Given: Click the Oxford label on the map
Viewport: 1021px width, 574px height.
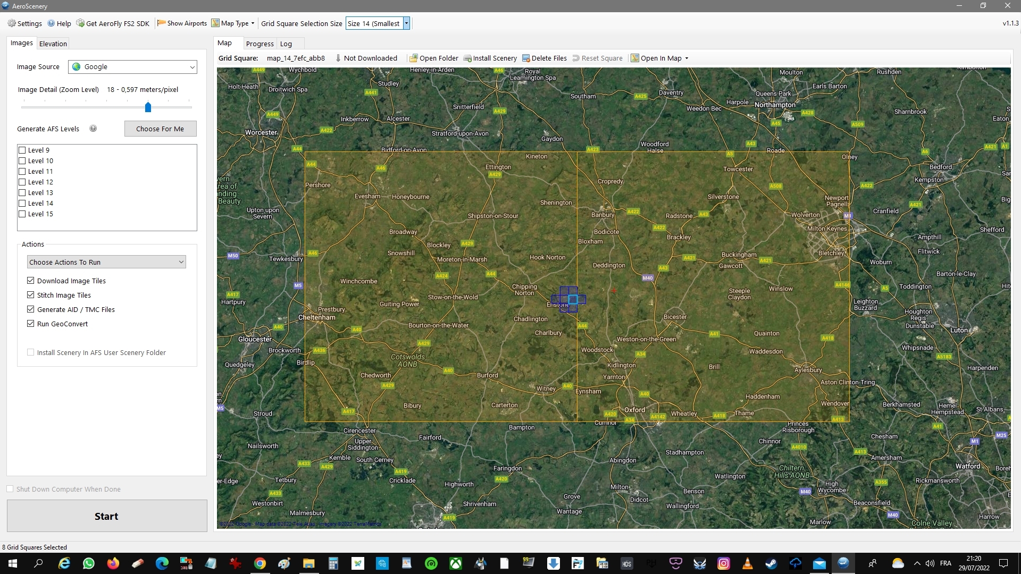Looking at the screenshot, I should coord(634,410).
